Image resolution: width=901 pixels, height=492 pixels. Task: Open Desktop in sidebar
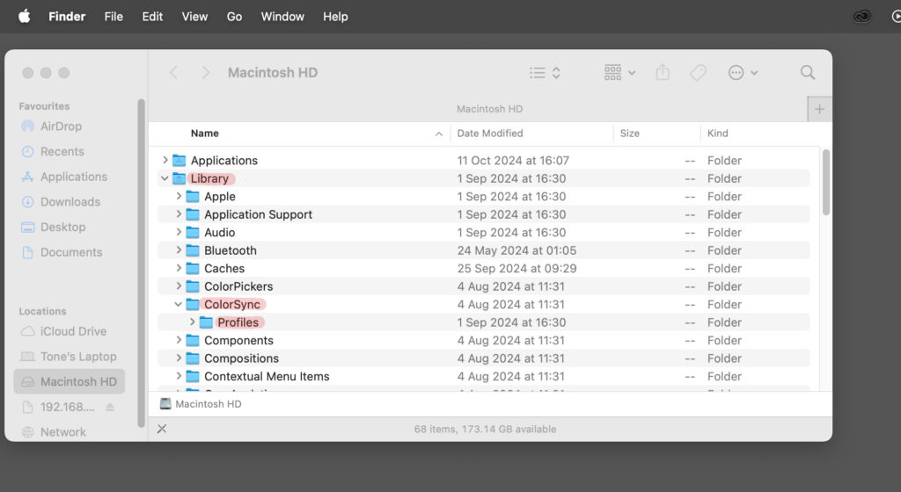pyautogui.click(x=54, y=227)
